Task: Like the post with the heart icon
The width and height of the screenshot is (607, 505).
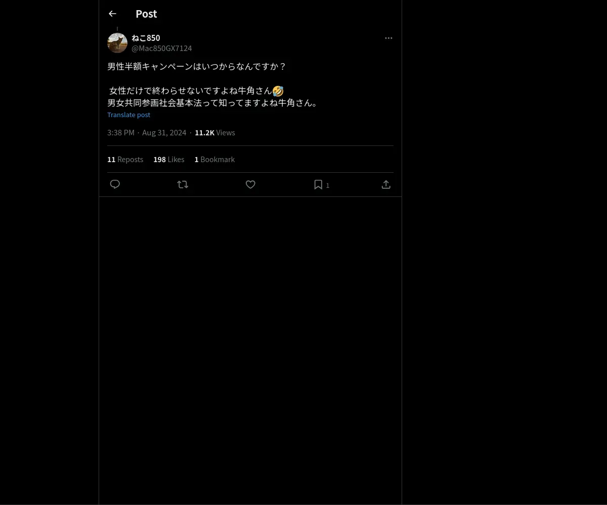Action: click(250, 184)
